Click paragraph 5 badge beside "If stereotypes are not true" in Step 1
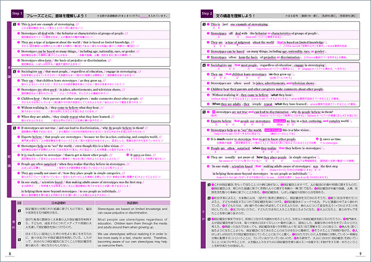This screenshot has width=371, height=262. tap(15, 128)
